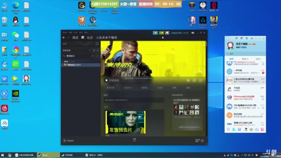
Task: Open the NetEase Cloud Music desktop icon
Action: [4, 110]
